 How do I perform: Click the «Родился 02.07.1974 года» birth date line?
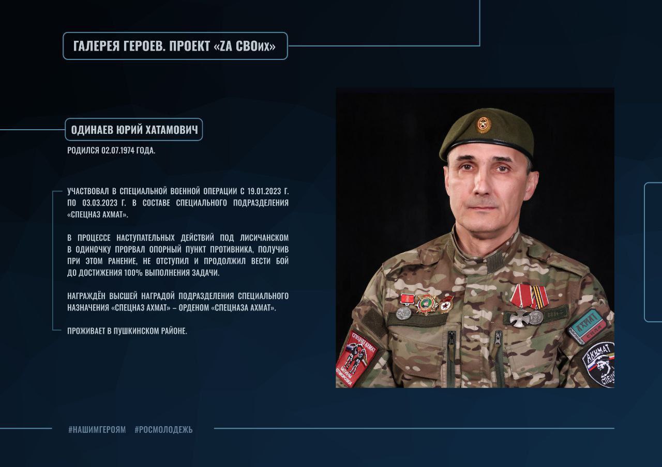(x=111, y=151)
